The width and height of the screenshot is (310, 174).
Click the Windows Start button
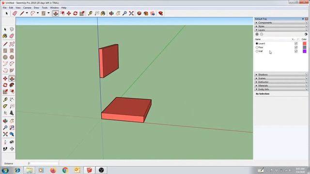5,170
